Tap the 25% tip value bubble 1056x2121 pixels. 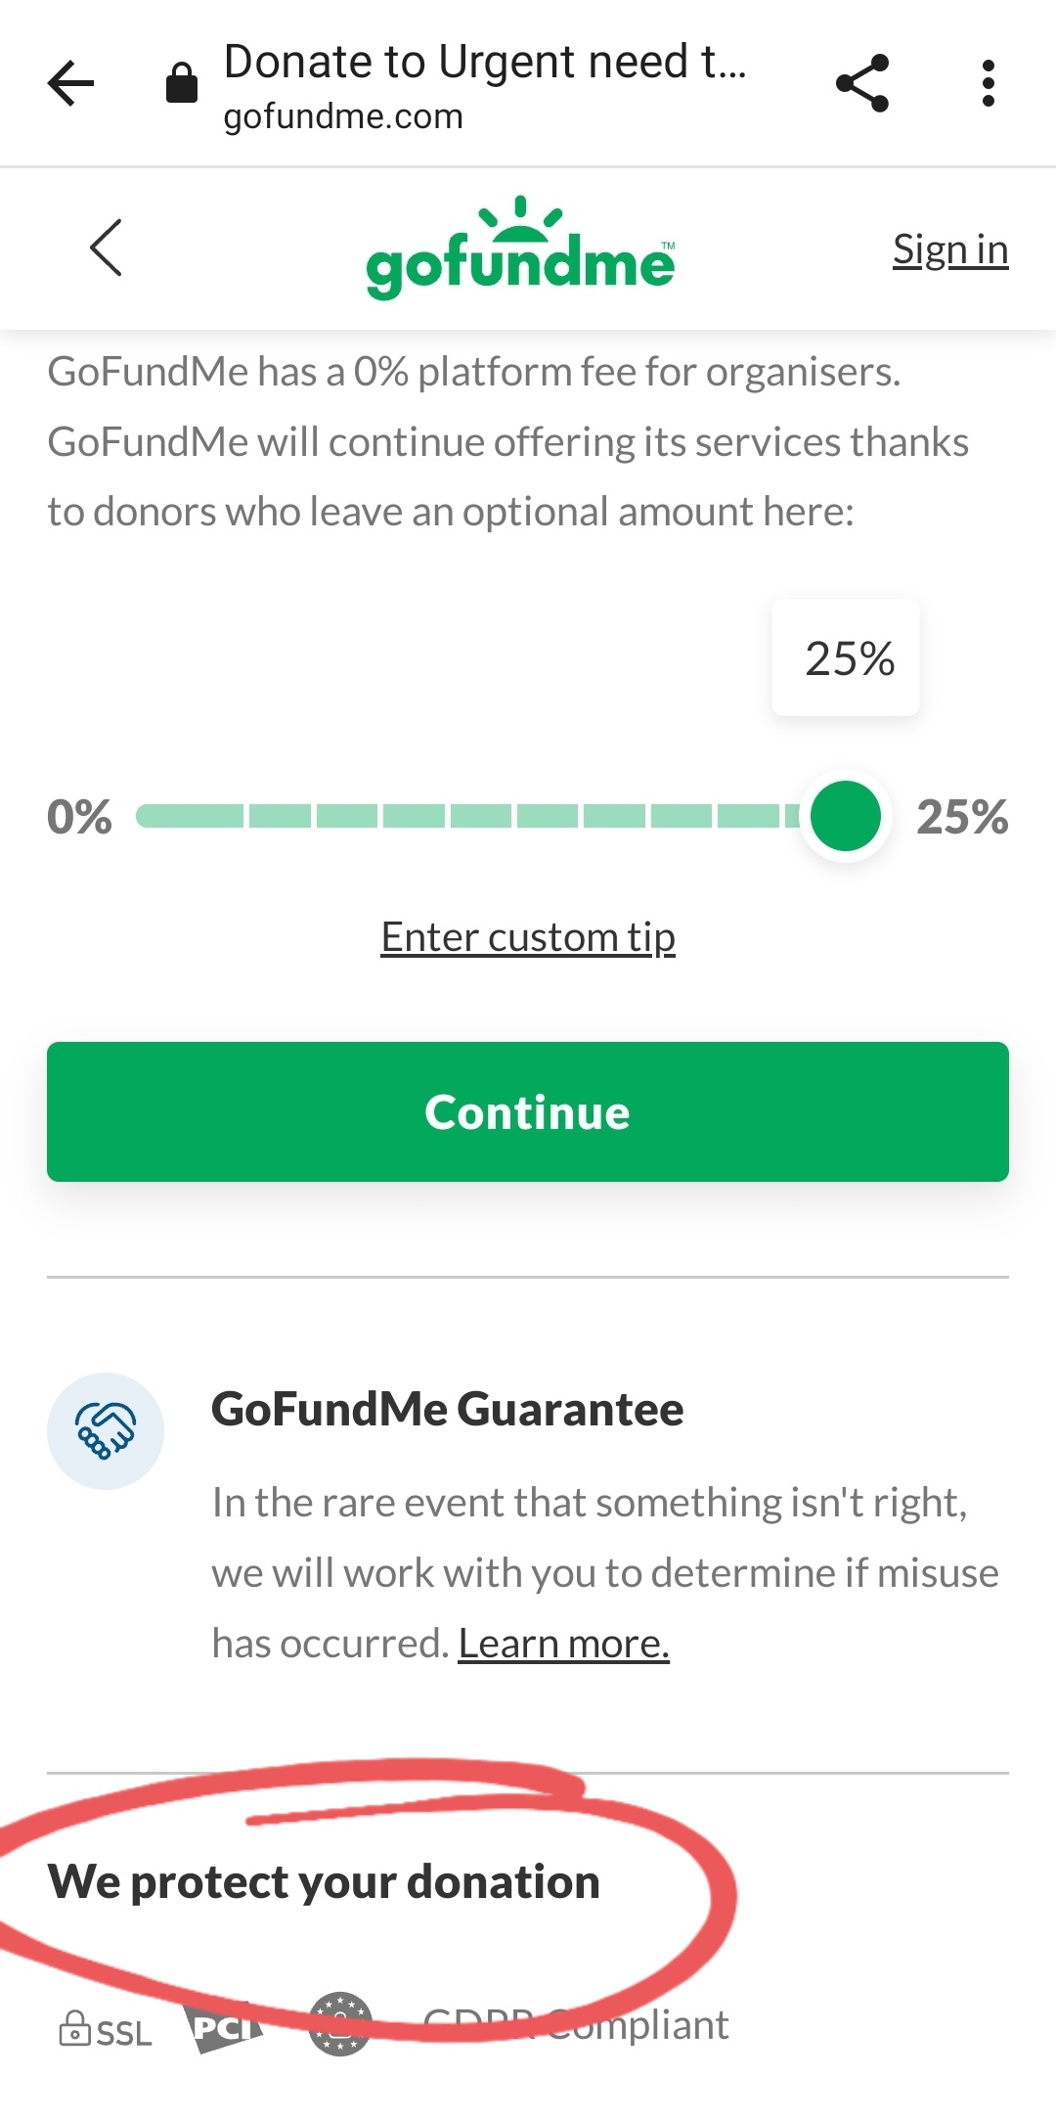coord(847,657)
